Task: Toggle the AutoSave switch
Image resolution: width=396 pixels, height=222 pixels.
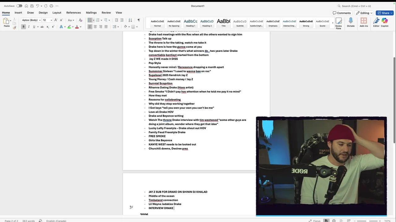Action: (19, 6)
